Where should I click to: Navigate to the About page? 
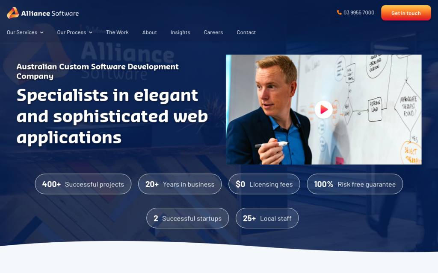149,32
